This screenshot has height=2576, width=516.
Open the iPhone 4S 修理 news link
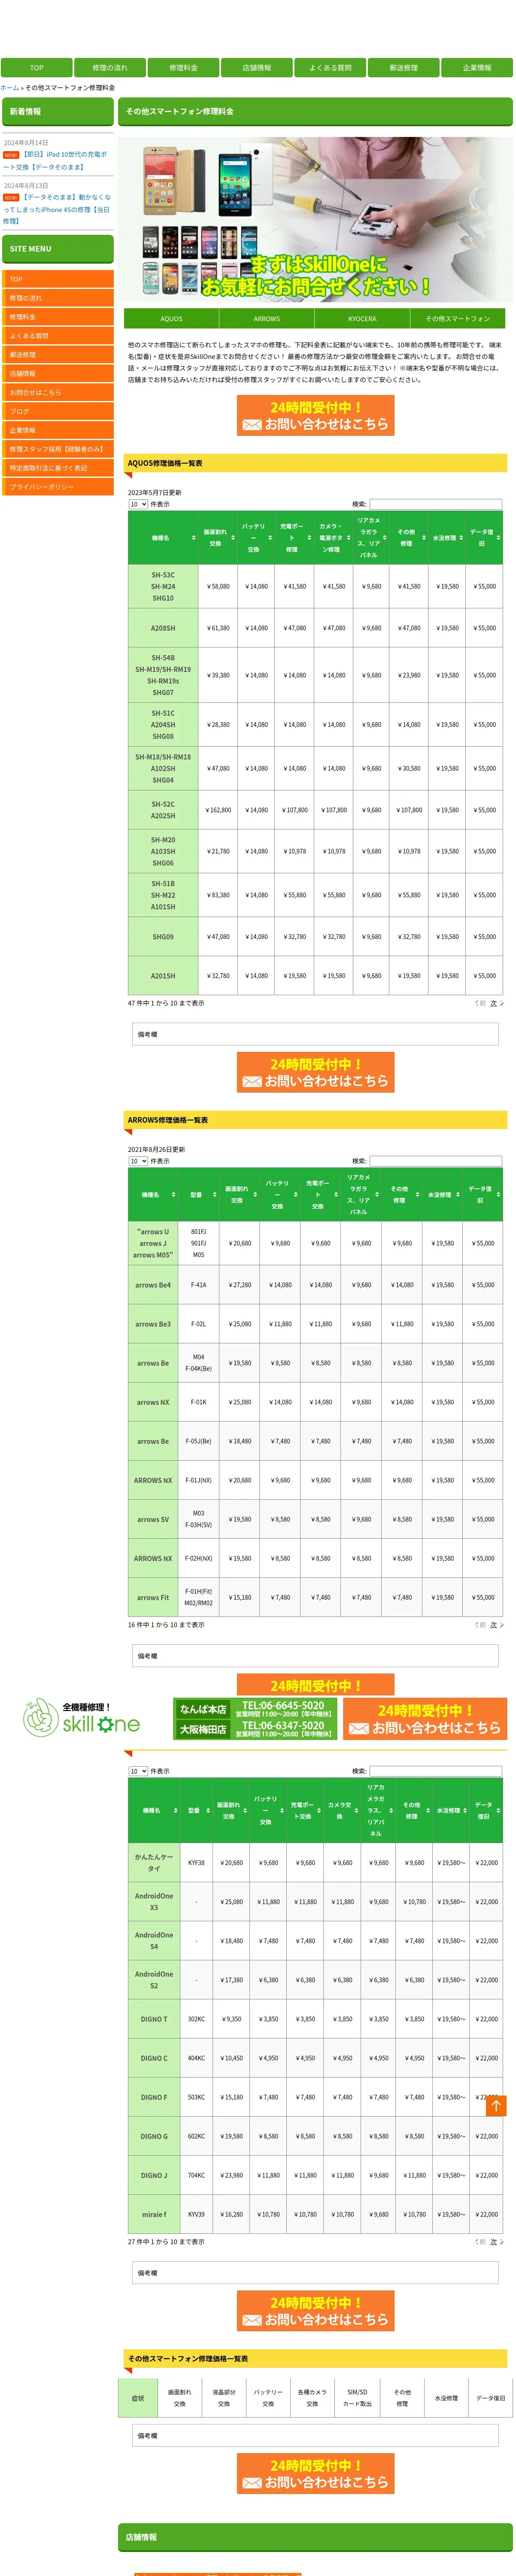57,209
